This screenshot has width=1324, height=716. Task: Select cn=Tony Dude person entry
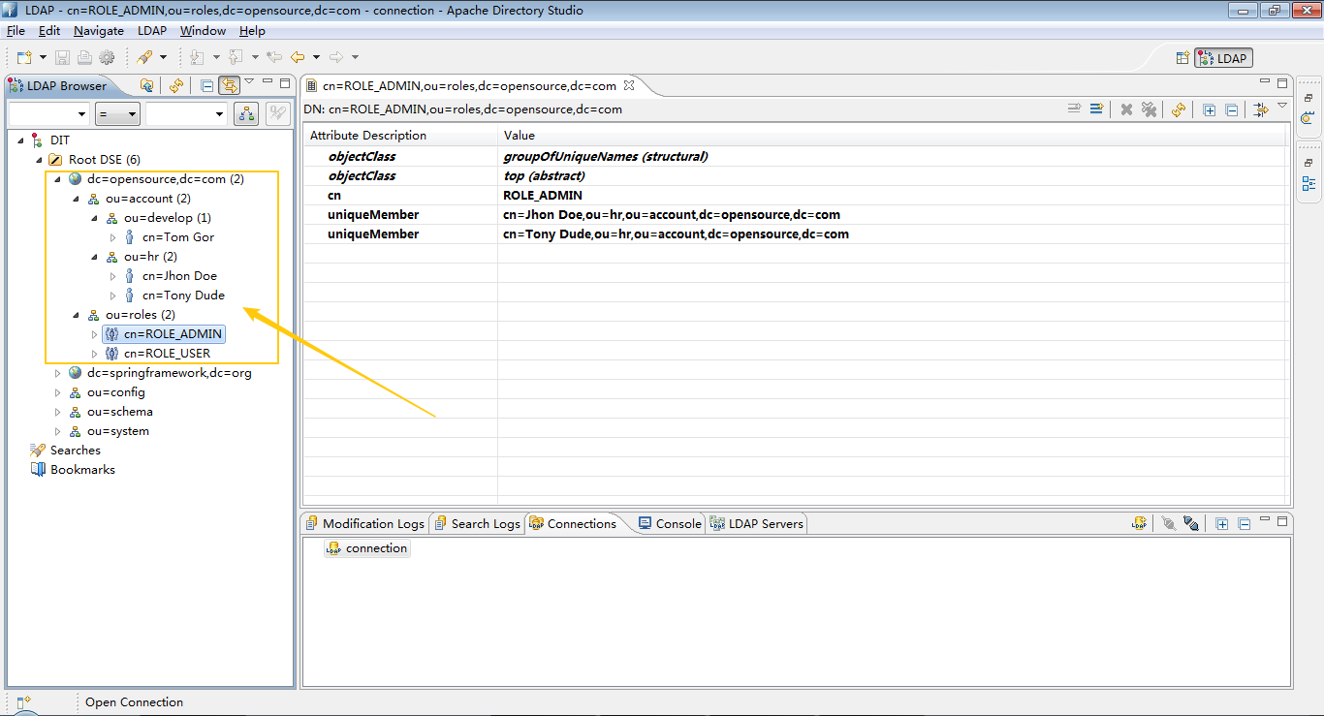coord(183,296)
